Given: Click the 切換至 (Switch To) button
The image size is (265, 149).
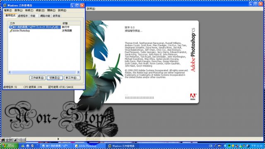Looking at the screenshot, I should [55, 78].
